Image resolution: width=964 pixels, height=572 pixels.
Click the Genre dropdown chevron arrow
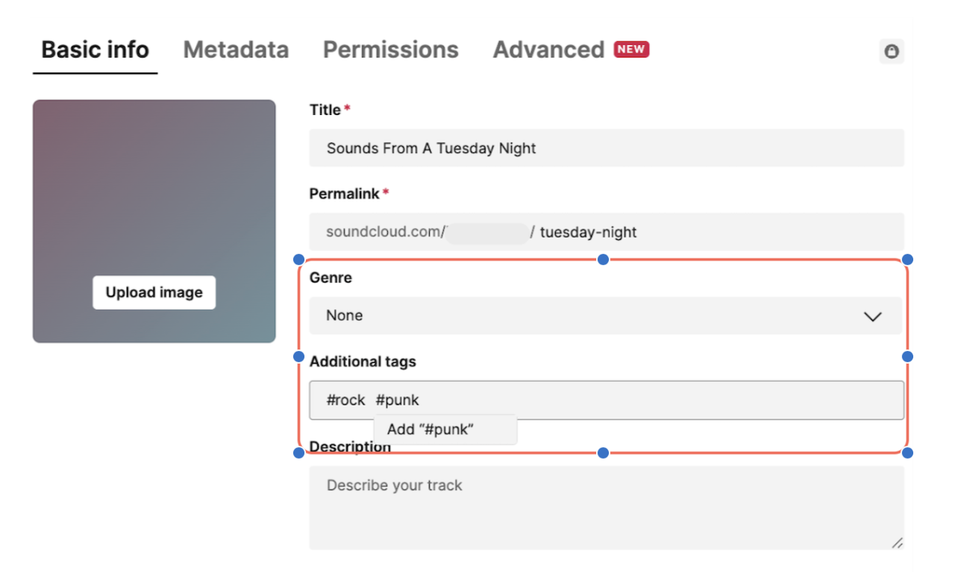coord(872,317)
